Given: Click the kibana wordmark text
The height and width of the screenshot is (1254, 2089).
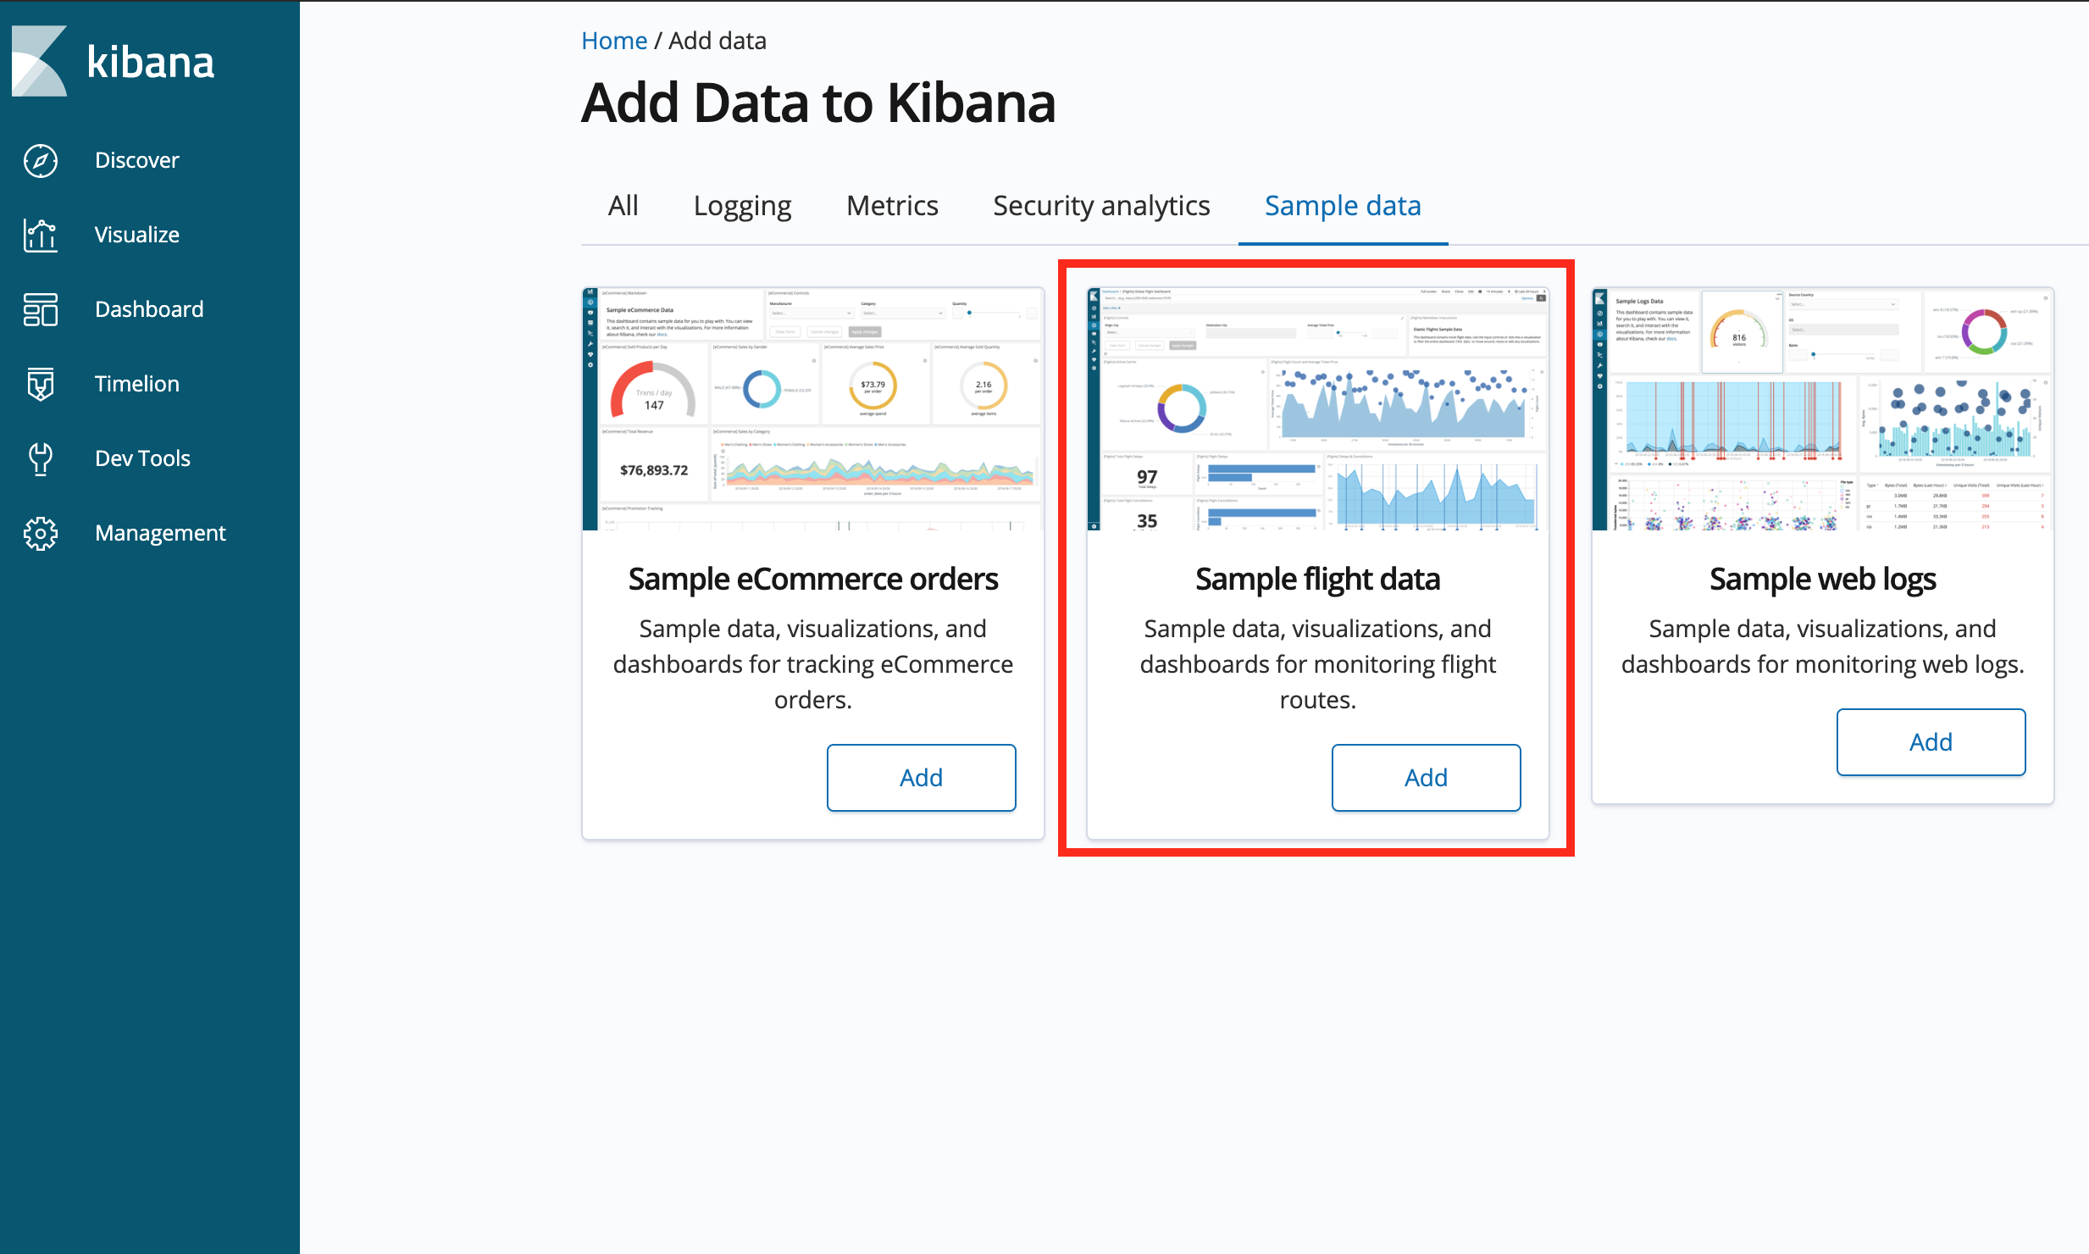Looking at the screenshot, I should [151, 63].
